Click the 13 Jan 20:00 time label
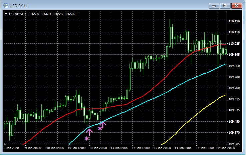Viewport: 246px width, 155px height. 162,148
